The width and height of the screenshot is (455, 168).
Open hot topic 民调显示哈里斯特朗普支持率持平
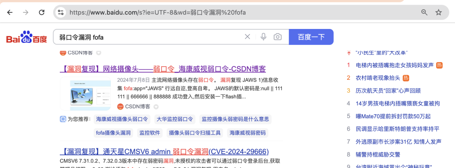coord(397,129)
